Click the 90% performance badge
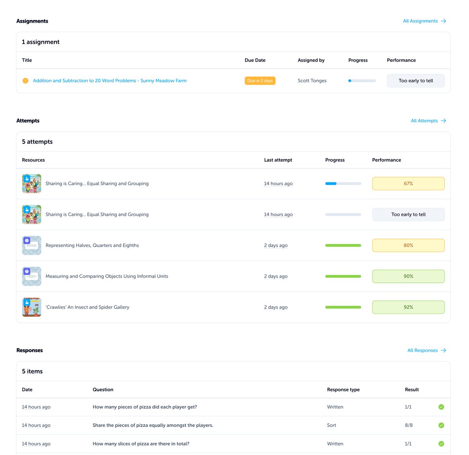This screenshot has height=455, width=469. (x=408, y=276)
